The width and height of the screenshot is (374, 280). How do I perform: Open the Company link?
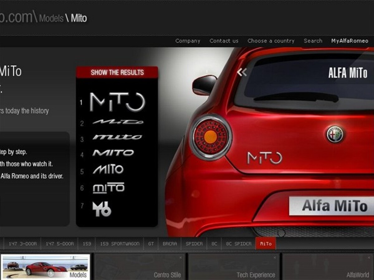pyautogui.click(x=188, y=41)
